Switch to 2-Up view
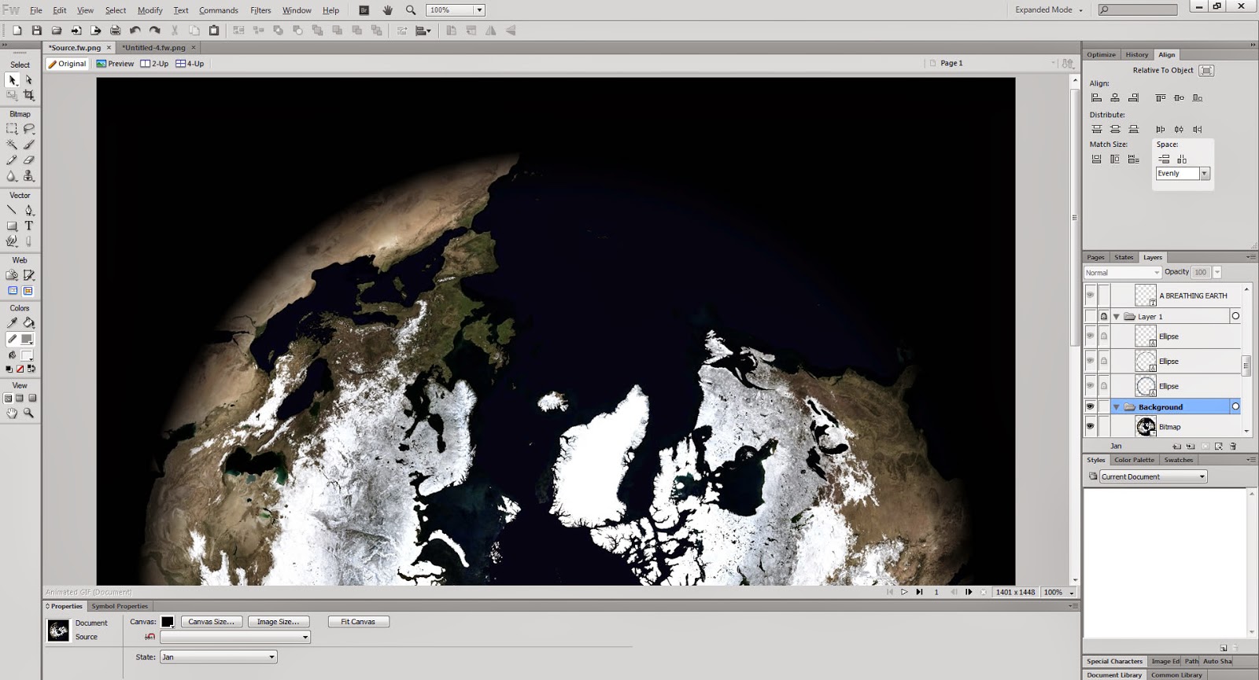Image resolution: width=1259 pixels, height=680 pixels. coord(155,64)
